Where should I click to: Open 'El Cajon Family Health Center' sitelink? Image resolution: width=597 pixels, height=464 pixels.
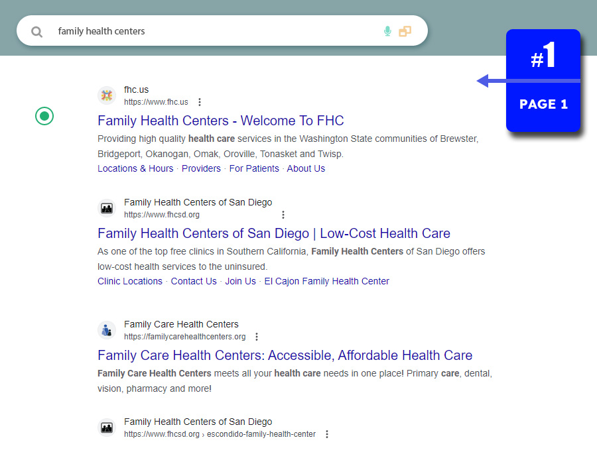pyautogui.click(x=326, y=281)
